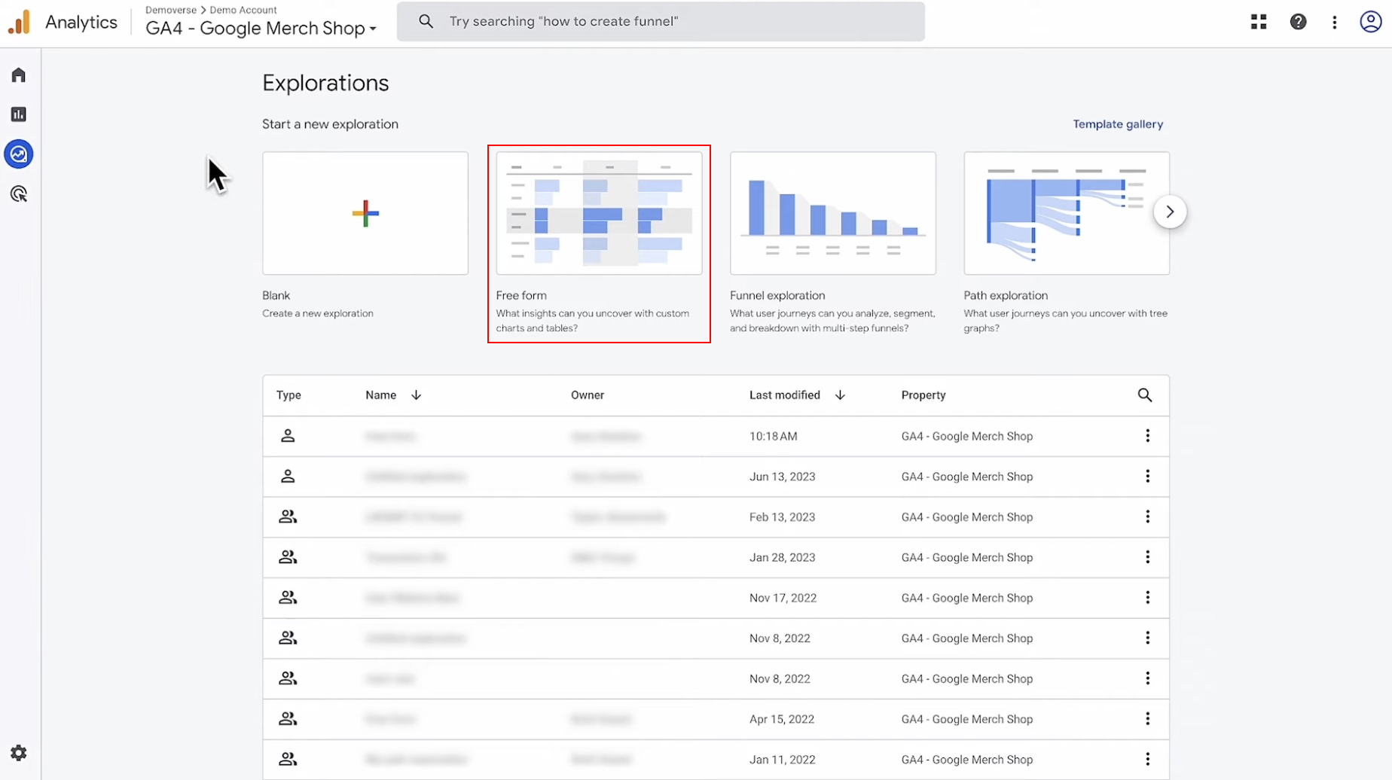Advance the template carousel with the right arrow
Viewport: 1392px width, 780px height.
click(1170, 212)
